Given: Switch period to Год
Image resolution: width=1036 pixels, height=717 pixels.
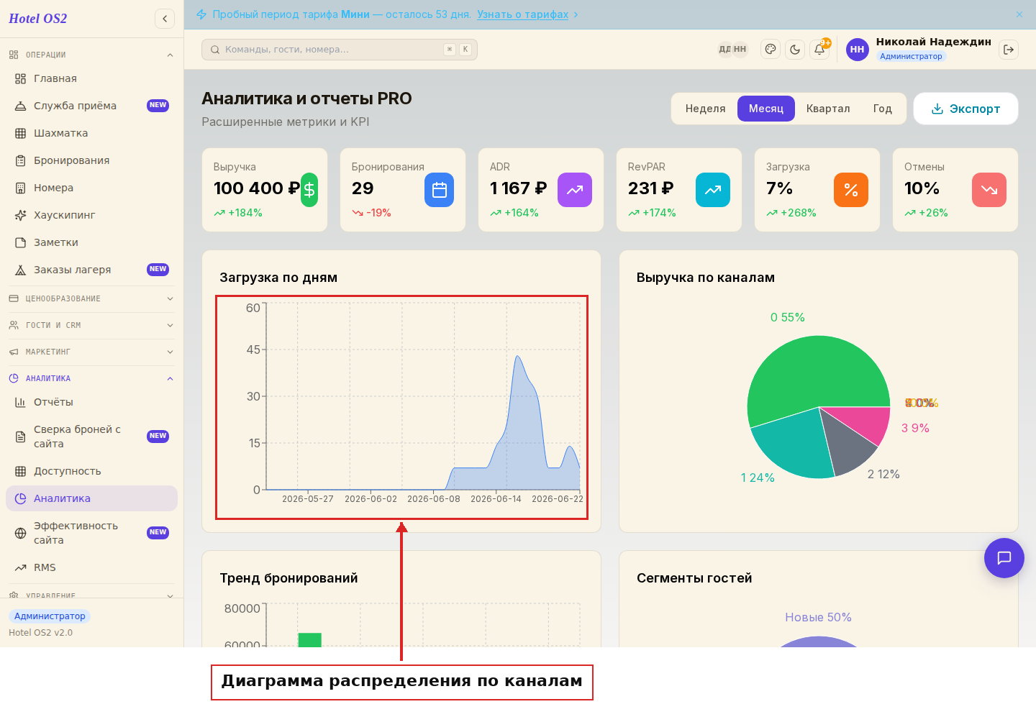Looking at the screenshot, I should tap(883, 109).
